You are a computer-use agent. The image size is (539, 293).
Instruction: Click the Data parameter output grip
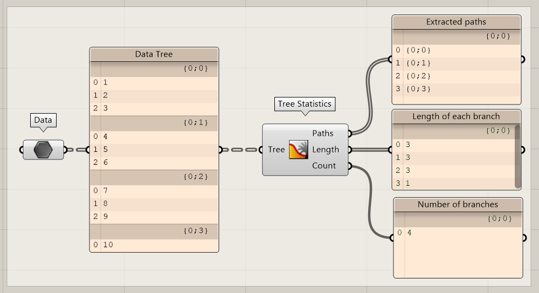pos(66,150)
